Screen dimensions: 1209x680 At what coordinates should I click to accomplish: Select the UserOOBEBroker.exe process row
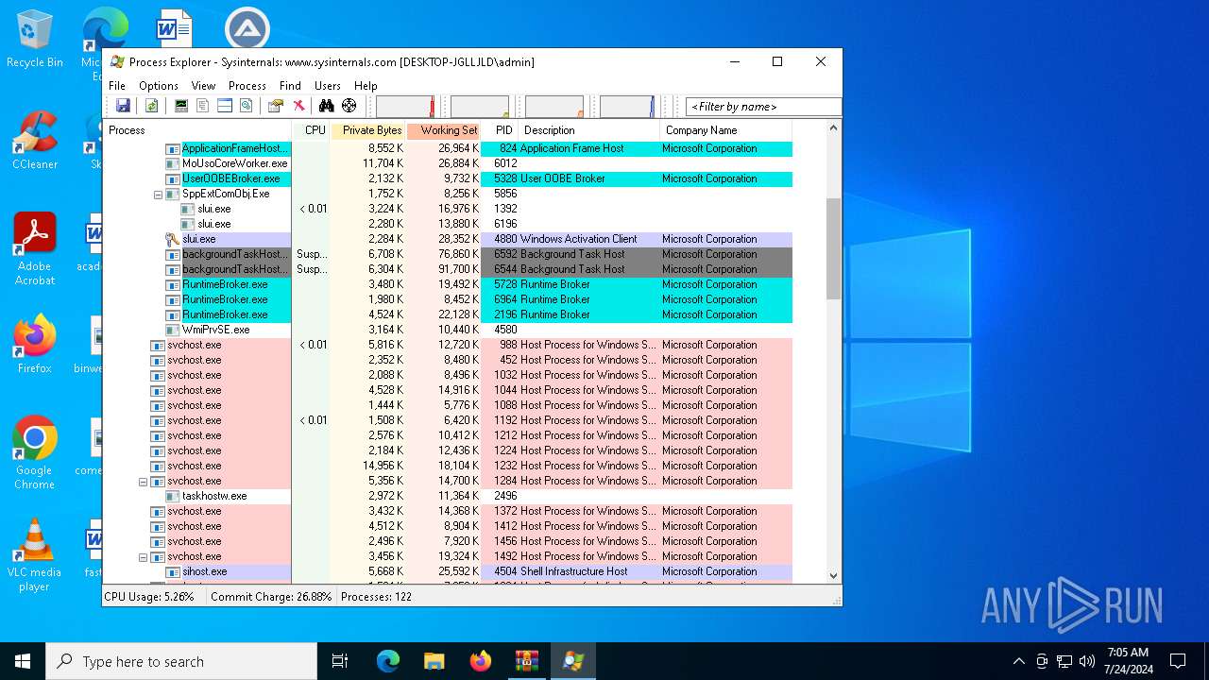[448, 178]
